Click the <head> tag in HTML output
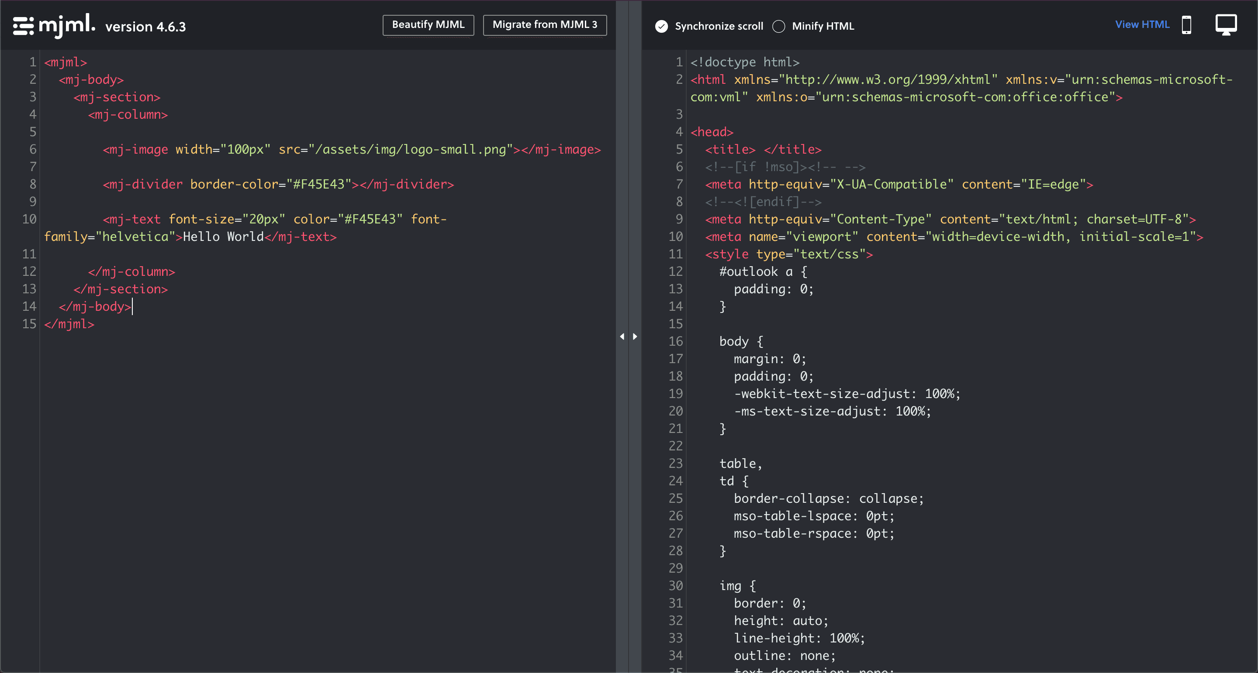 click(712, 132)
